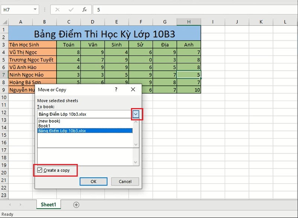This screenshot has width=298, height=218.
Task: Select column J header
Action: [237, 22]
